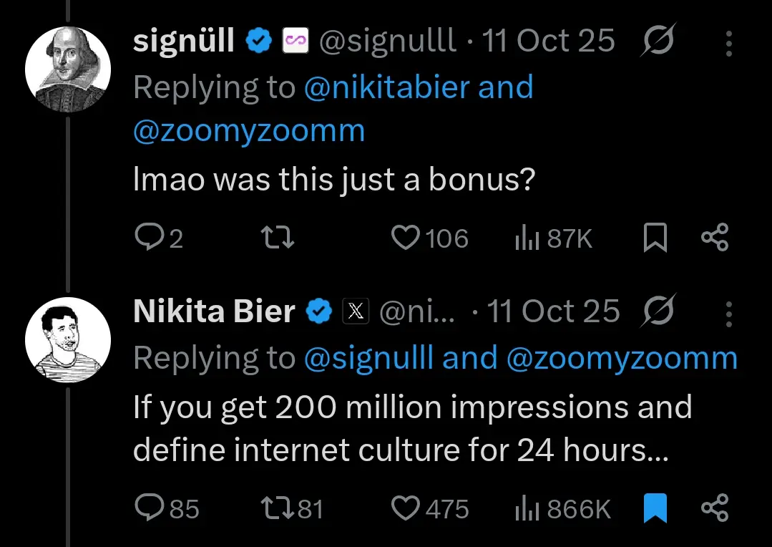
Task: Open more options for Nikita Bier's tweet
Action: [728, 313]
